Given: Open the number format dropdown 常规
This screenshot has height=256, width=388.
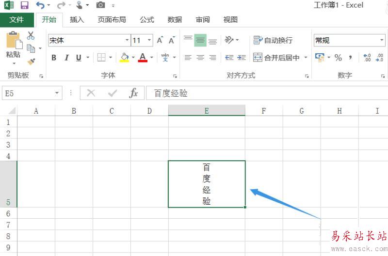Looking at the screenshot, I should tap(382, 40).
